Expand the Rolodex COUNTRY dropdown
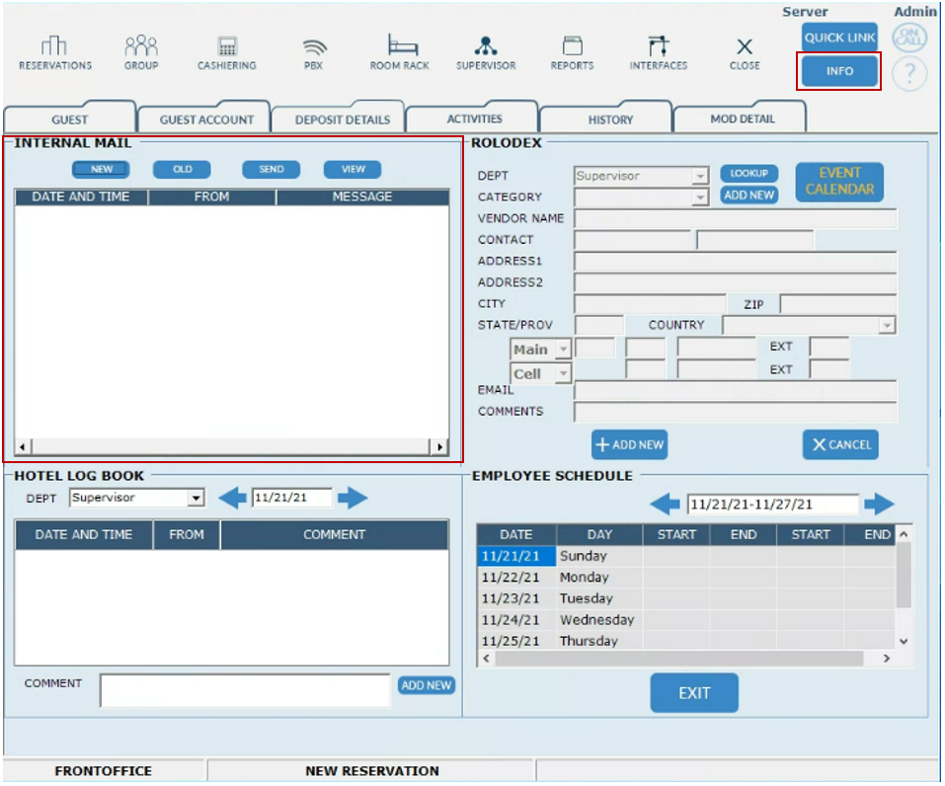The image size is (945, 786). tap(887, 325)
